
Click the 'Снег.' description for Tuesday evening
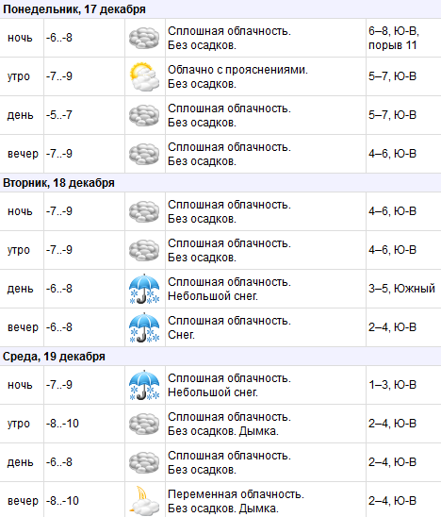pyautogui.click(x=181, y=335)
